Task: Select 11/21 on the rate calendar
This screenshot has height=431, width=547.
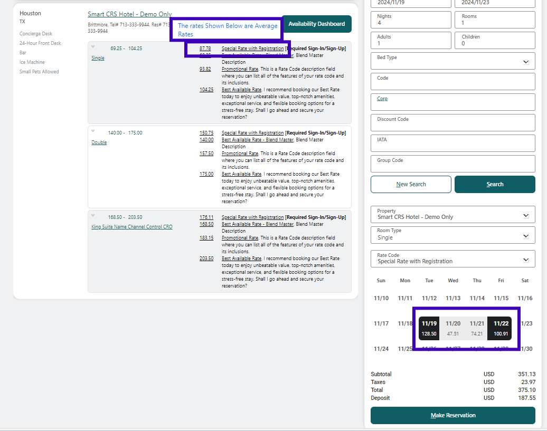Action: (x=477, y=328)
